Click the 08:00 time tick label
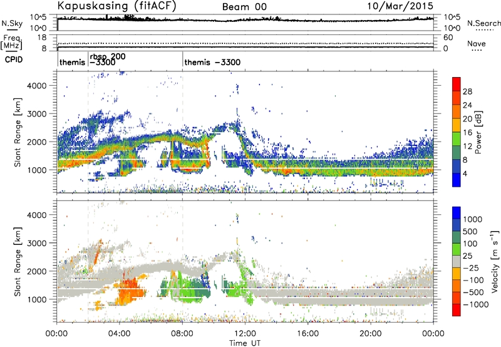501x347 pixels. click(x=182, y=334)
